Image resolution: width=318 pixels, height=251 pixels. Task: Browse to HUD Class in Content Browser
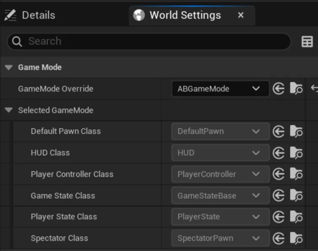(296, 153)
